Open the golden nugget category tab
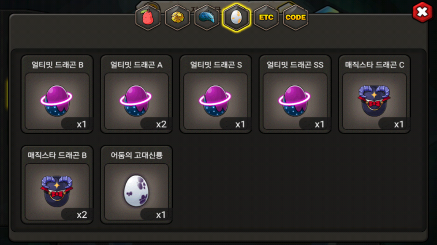 pos(178,17)
